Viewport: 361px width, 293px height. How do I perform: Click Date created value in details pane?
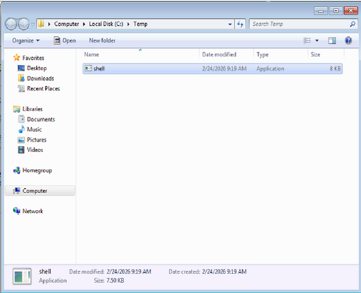[224, 272]
